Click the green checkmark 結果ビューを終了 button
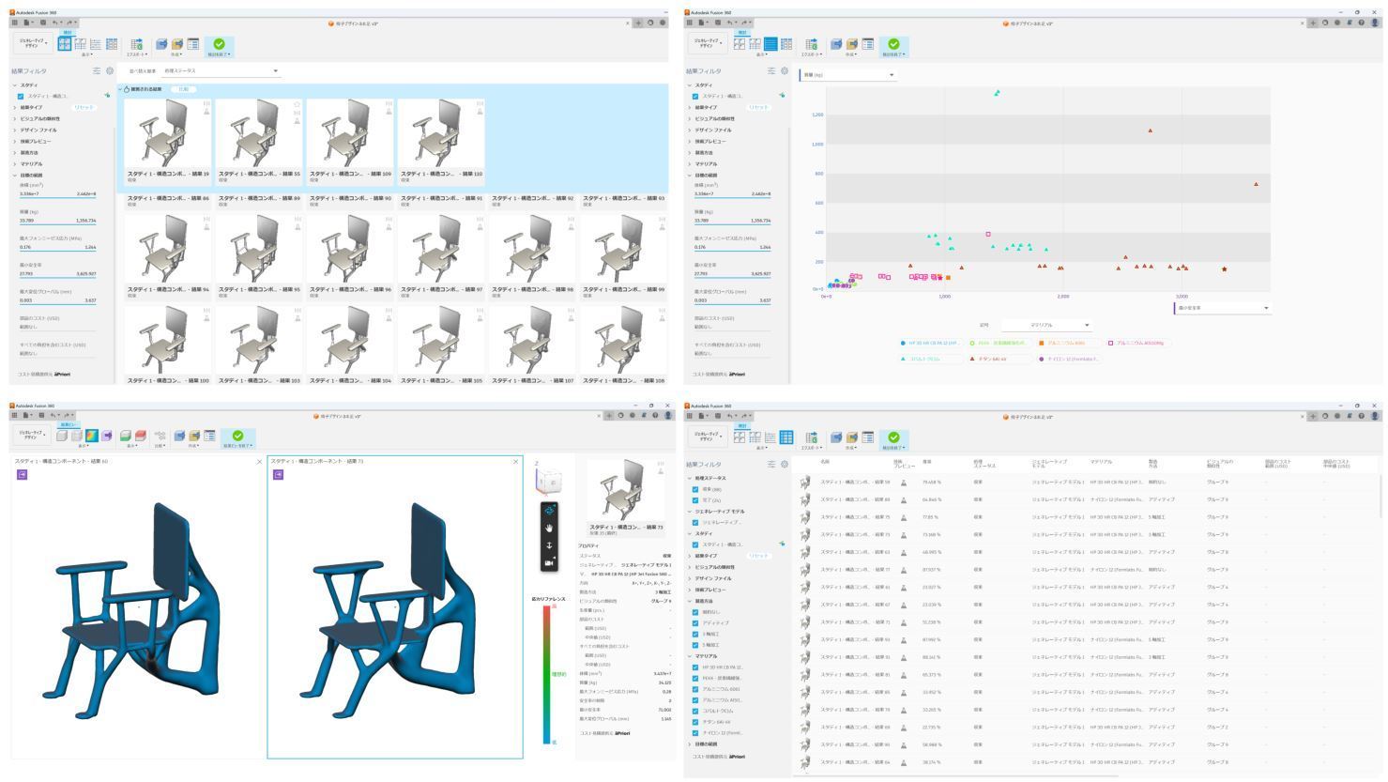The image size is (1388, 782). click(x=237, y=437)
